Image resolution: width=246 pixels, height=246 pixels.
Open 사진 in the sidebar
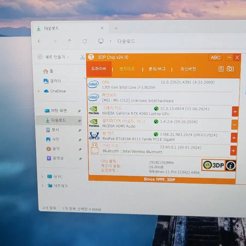pyautogui.click(x=52, y=139)
